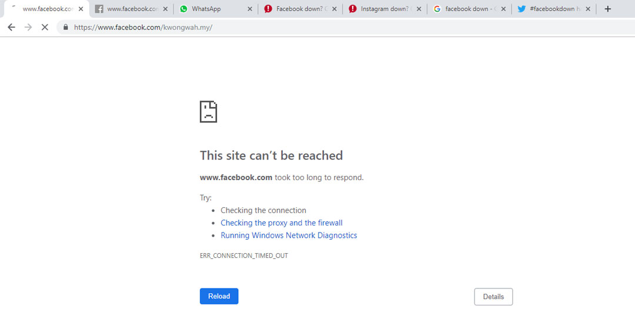Screen dimensions: 635x332
Task: Go back to the previous page
Action: [11, 27]
